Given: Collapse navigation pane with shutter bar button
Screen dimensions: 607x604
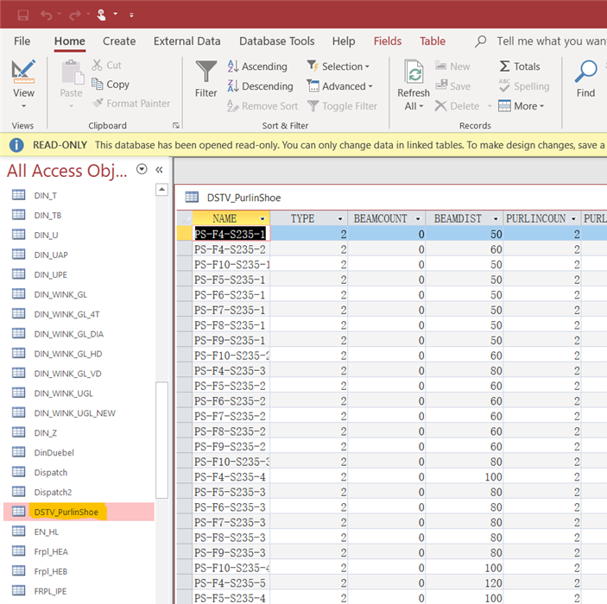Looking at the screenshot, I should pyautogui.click(x=159, y=169).
